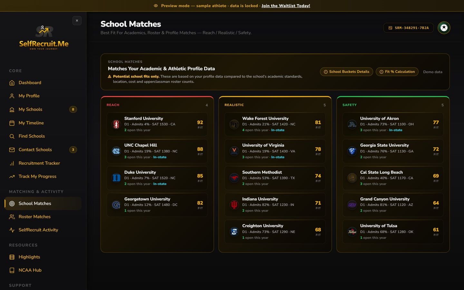Screen dimensions: 464x290
Task: Open the NCAA Hub menu item
Action: tap(43, 270)
